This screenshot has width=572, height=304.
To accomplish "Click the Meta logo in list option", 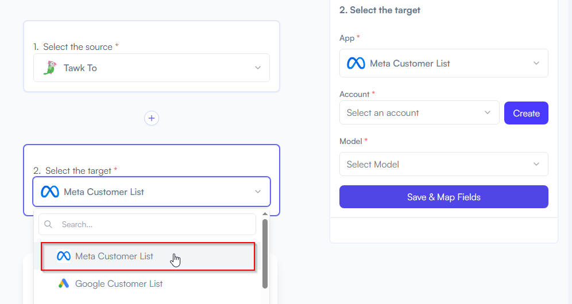I will (64, 256).
